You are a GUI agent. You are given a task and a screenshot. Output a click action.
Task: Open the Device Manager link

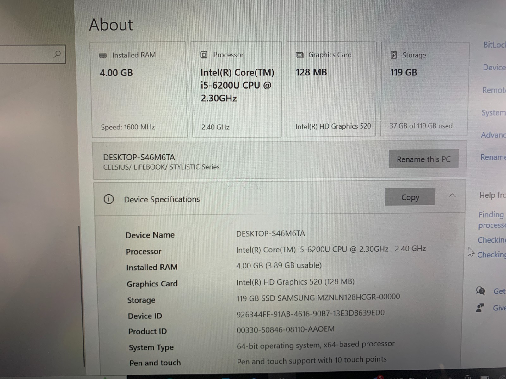(x=494, y=68)
